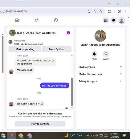Click large apartment photo in info panel

(x=100, y=36)
